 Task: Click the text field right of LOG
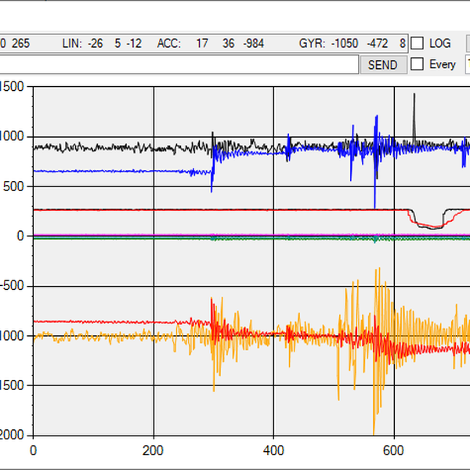(x=467, y=44)
